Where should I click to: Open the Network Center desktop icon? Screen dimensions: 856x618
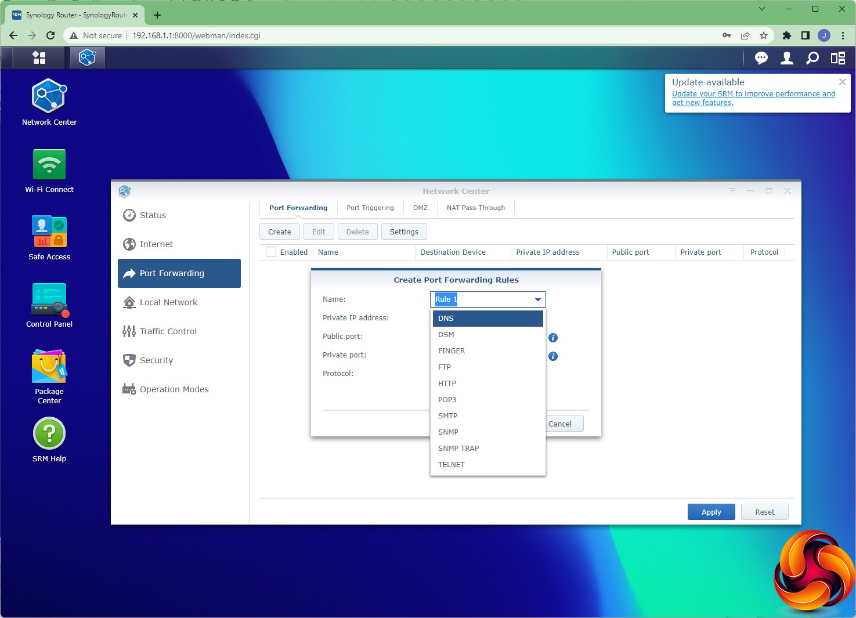(x=49, y=102)
